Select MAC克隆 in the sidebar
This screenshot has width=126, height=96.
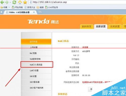36,53
